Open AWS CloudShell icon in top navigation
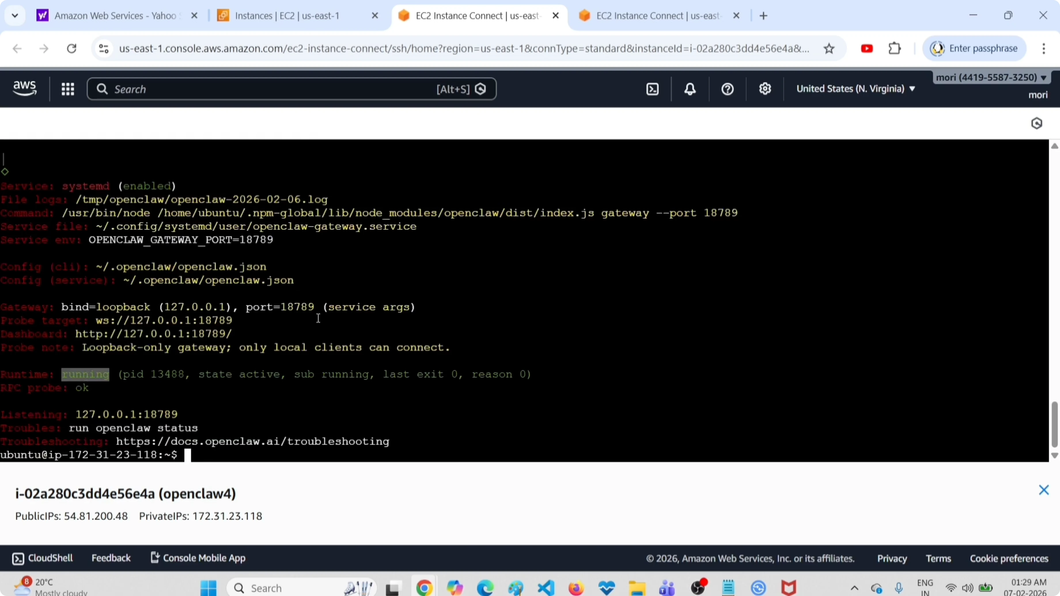 [x=653, y=89]
